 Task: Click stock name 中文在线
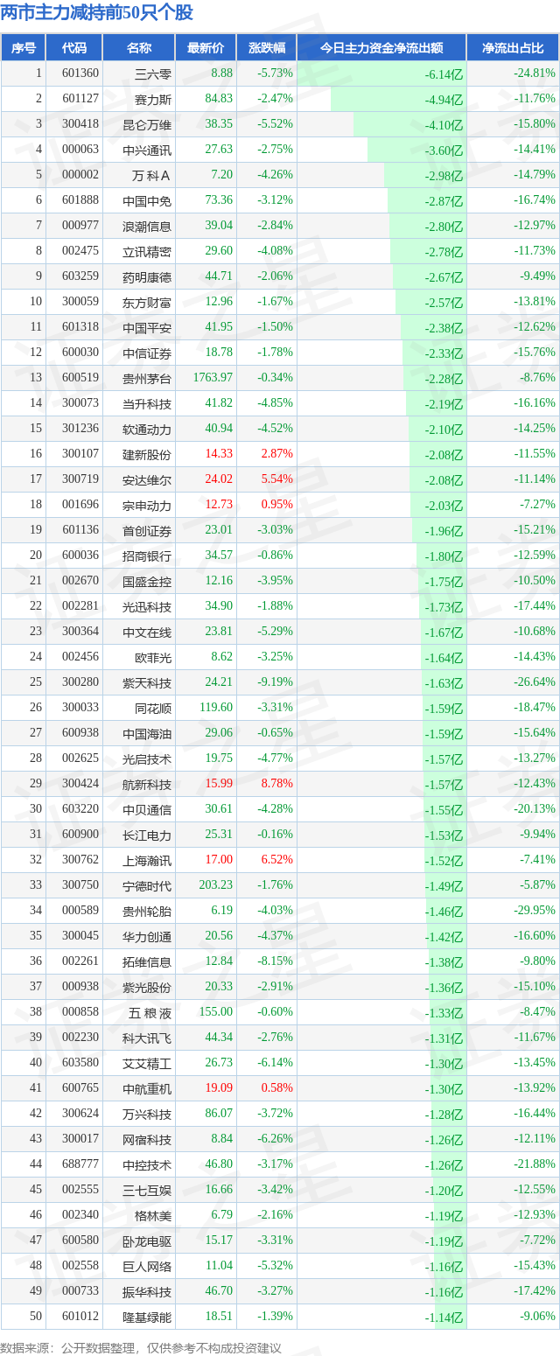click(x=147, y=632)
